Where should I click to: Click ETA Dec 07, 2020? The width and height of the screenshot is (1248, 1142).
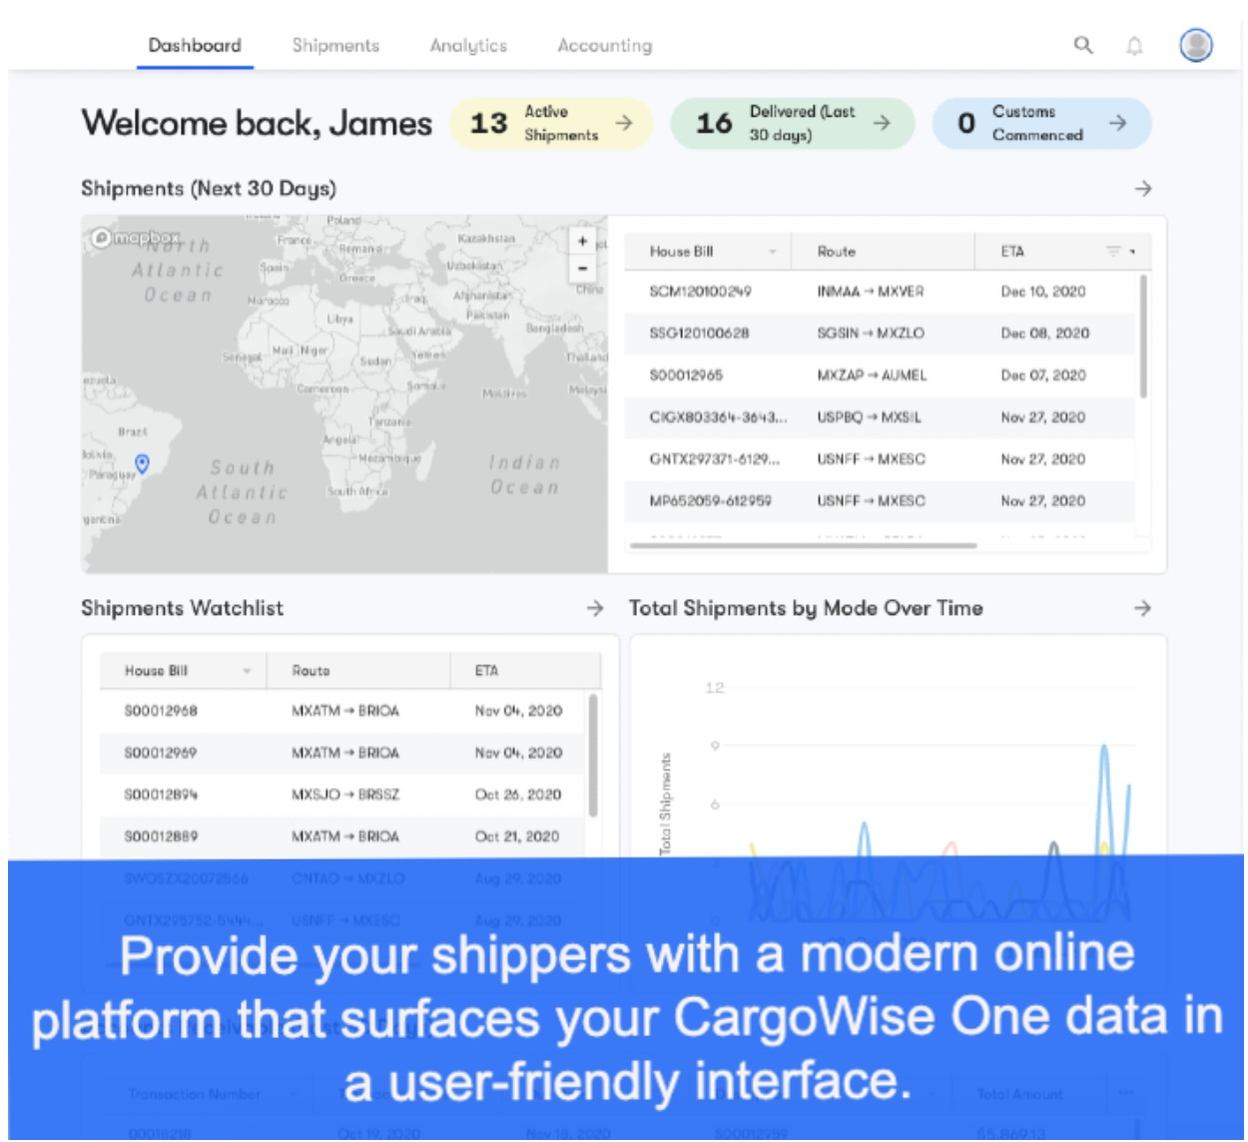pyautogui.click(x=1043, y=375)
